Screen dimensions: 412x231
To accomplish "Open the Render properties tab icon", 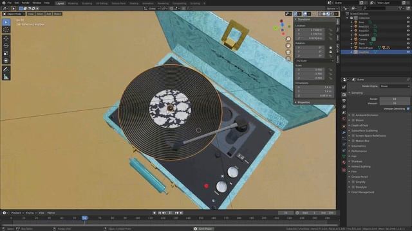I will coord(344,94).
